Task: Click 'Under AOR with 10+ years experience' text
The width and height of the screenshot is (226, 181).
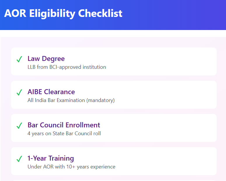Action: [x=71, y=167]
